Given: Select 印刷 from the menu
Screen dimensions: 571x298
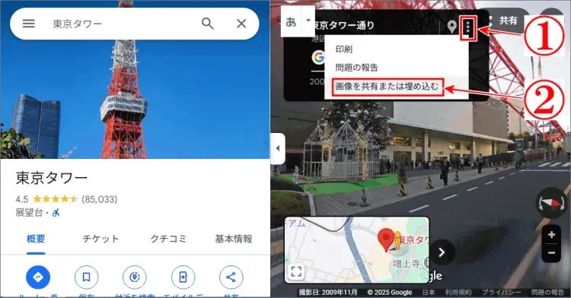Looking at the screenshot, I should coord(344,49).
